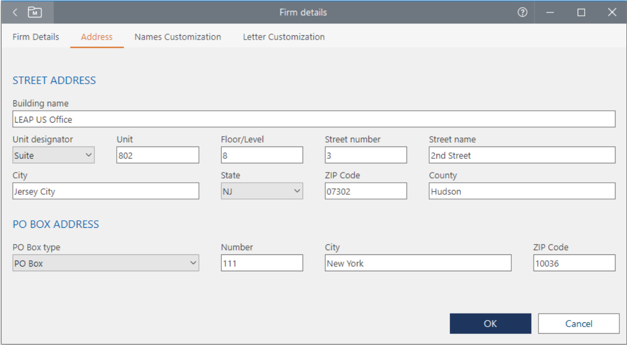Image resolution: width=627 pixels, height=345 pixels.
Task: Expand the PO Box type dropdown
Action: 105,263
